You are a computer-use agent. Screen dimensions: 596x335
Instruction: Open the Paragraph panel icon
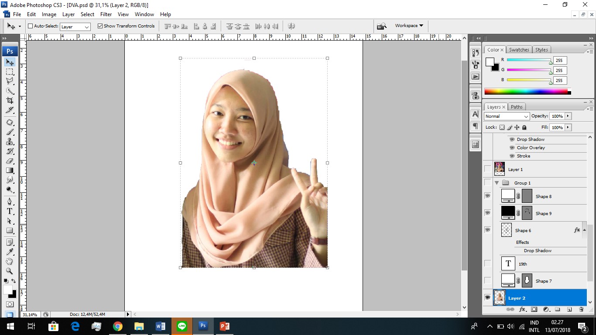pyautogui.click(x=476, y=126)
